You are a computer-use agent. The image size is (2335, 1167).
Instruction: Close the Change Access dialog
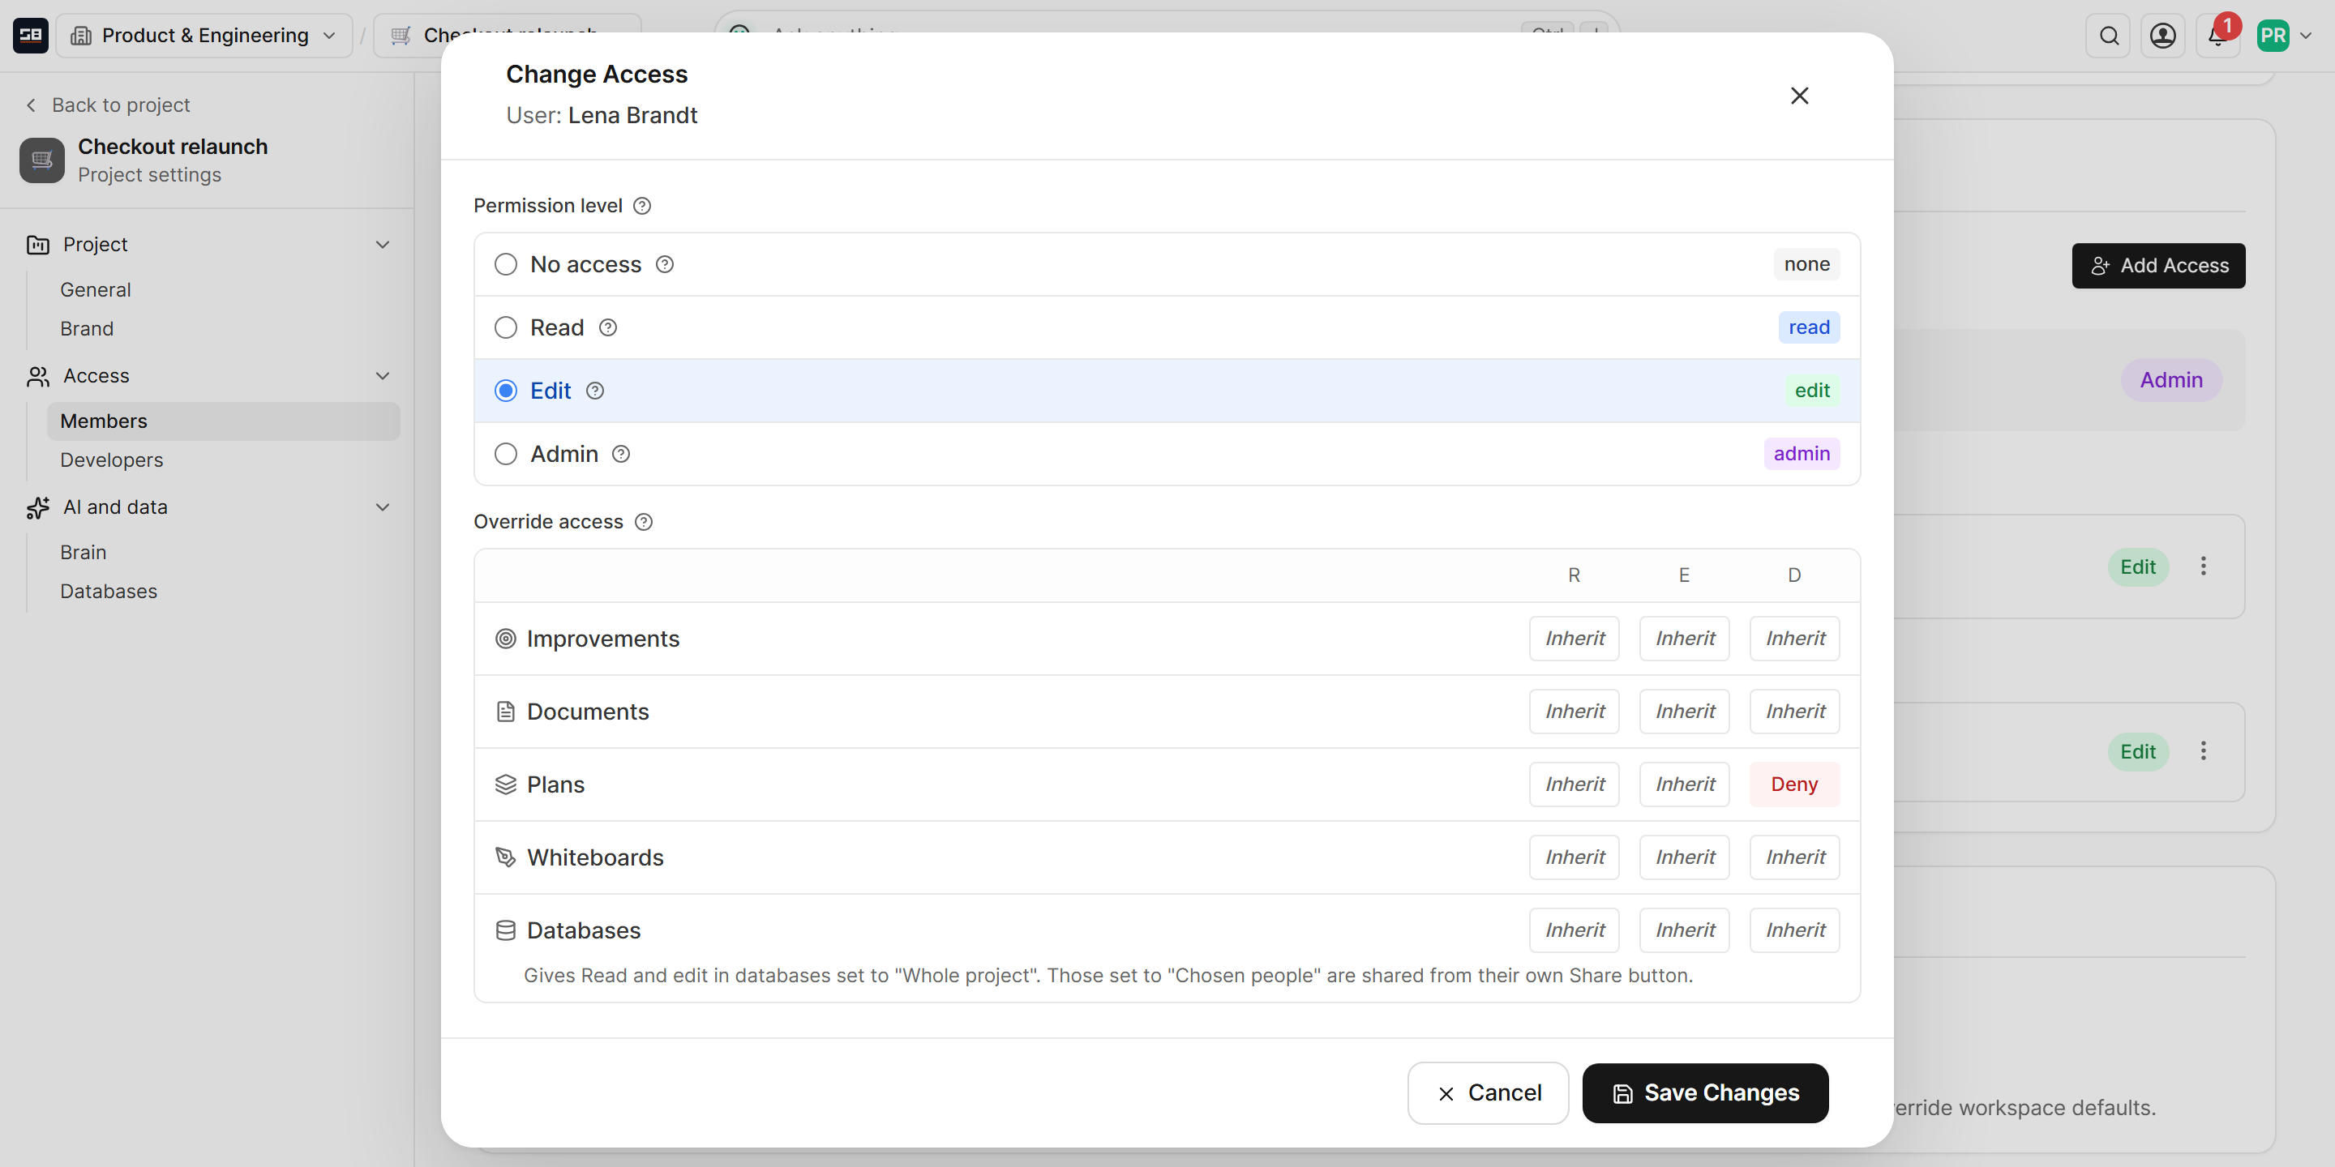pos(1799,95)
